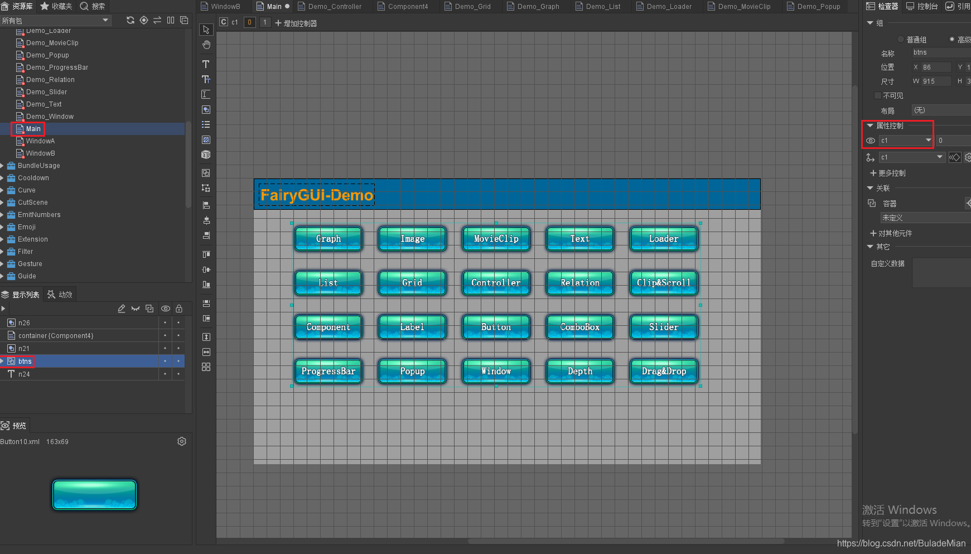Image resolution: width=971 pixels, height=554 pixels.
Task: Select the text creation tool
Action: tap(206, 64)
